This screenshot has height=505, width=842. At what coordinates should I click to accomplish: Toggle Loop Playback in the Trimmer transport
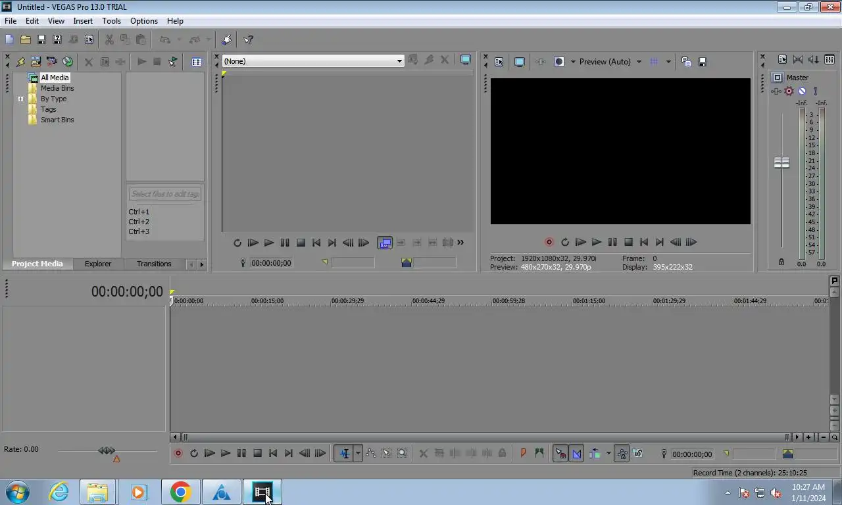tap(237, 243)
